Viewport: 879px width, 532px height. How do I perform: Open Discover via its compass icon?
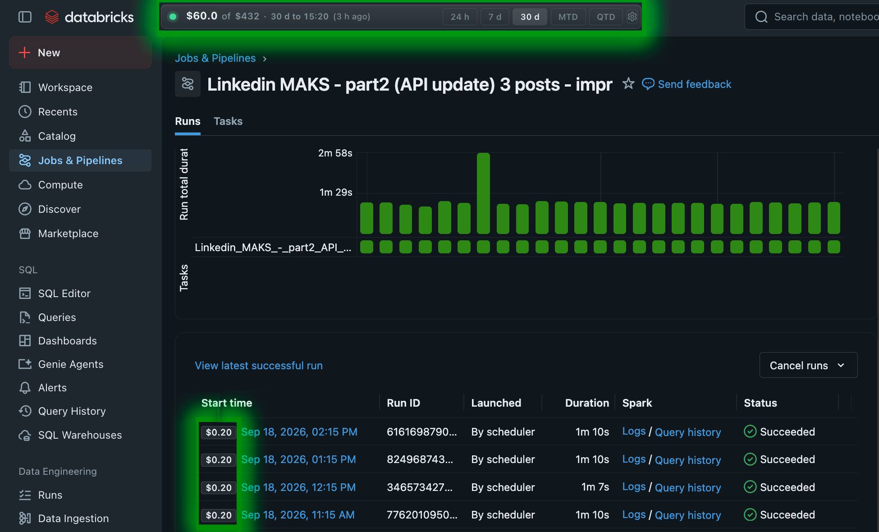(25, 209)
